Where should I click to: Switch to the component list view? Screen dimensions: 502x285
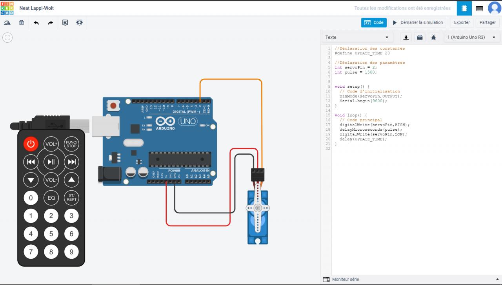click(x=479, y=8)
